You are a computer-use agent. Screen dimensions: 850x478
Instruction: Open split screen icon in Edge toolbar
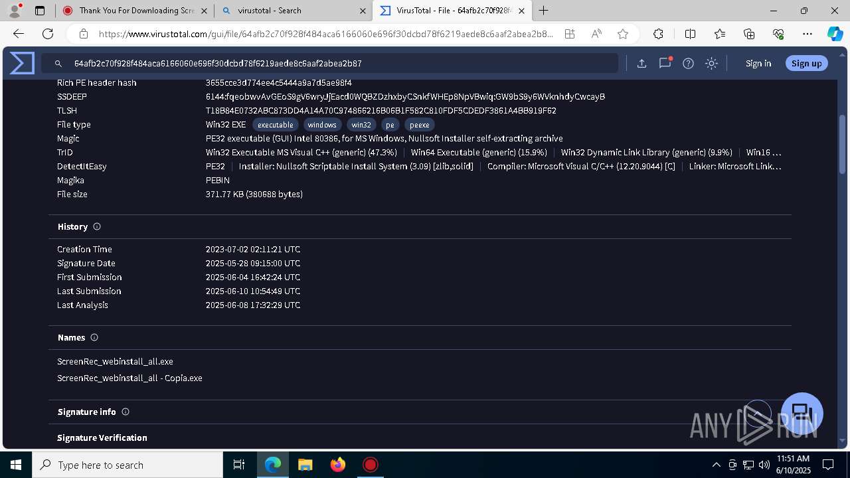690,34
